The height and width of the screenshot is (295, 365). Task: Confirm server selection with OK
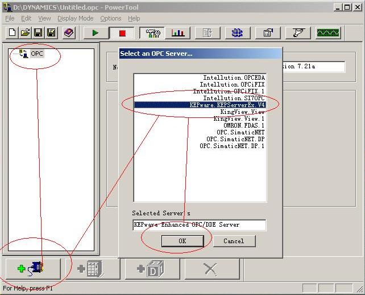tap(182, 241)
